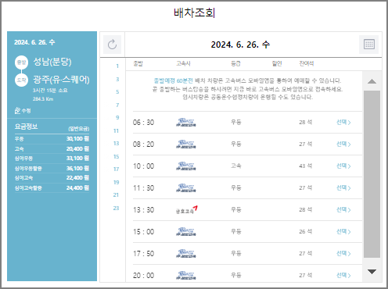Click the 할인 column header
This screenshot has height=289, width=388.
pyautogui.click(x=277, y=63)
